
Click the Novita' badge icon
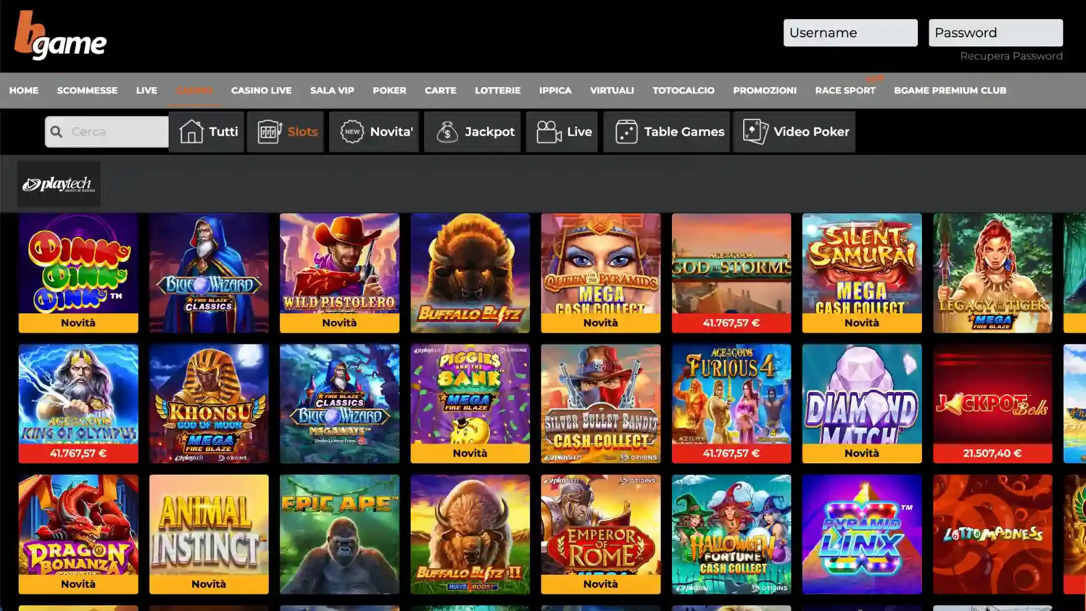click(352, 131)
